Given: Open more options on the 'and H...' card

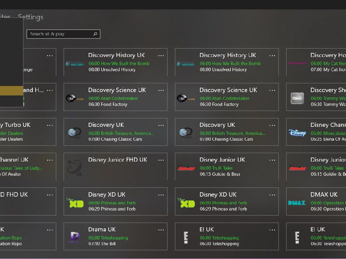Looking at the screenshot, I should (50, 90).
